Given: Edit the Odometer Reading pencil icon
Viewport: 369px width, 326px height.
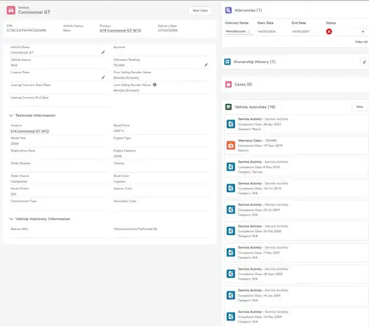Looking at the screenshot, I should point(206,65).
